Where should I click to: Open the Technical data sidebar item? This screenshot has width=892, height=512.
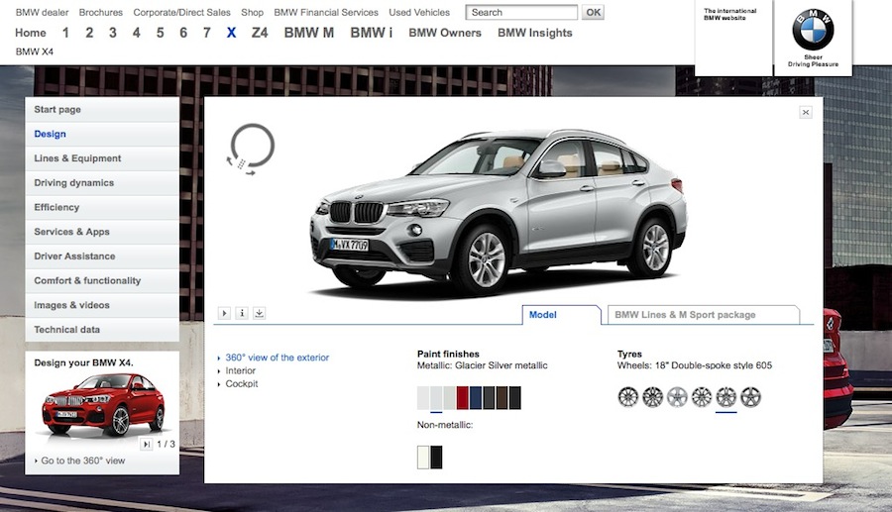point(67,330)
